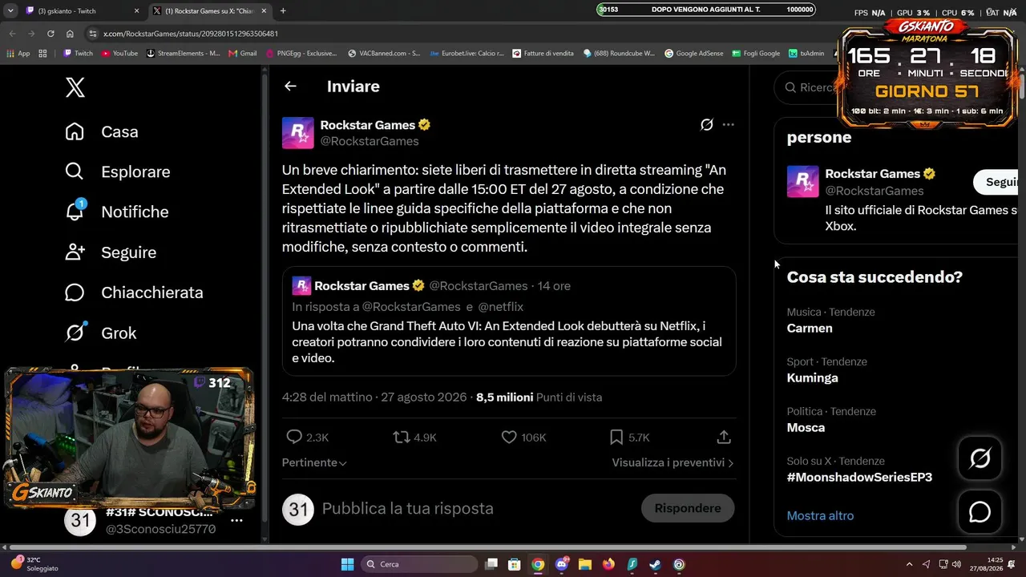
Task: Open Firefox from the taskbar
Action: click(608, 564)
